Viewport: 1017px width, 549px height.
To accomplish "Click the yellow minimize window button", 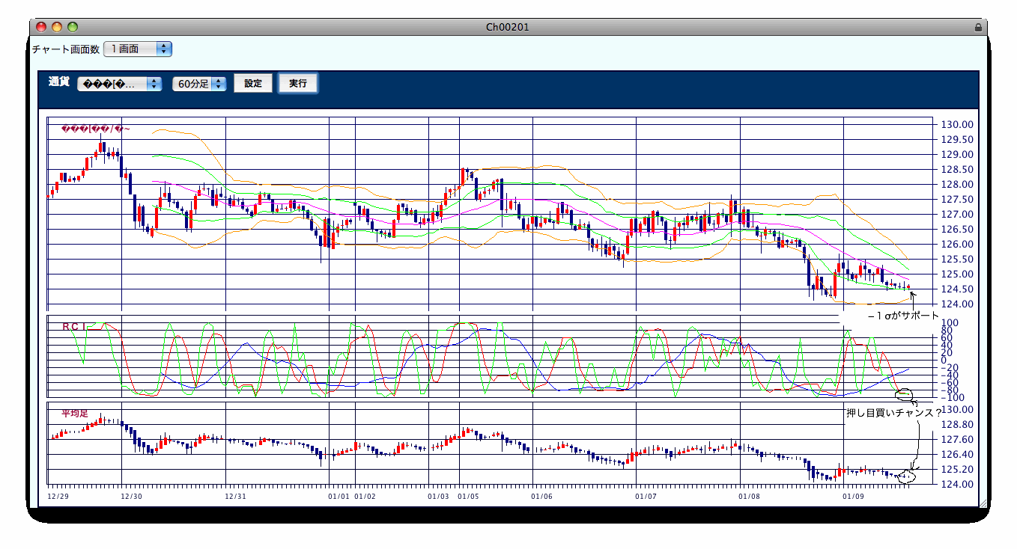I will (x=57, y=27).
